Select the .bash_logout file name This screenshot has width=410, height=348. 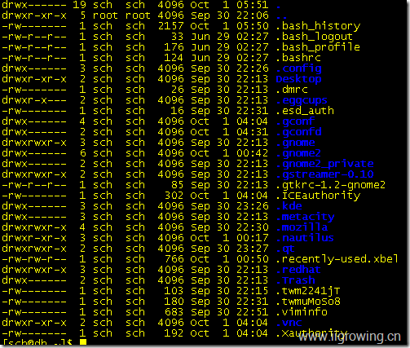tap(315, 37)
